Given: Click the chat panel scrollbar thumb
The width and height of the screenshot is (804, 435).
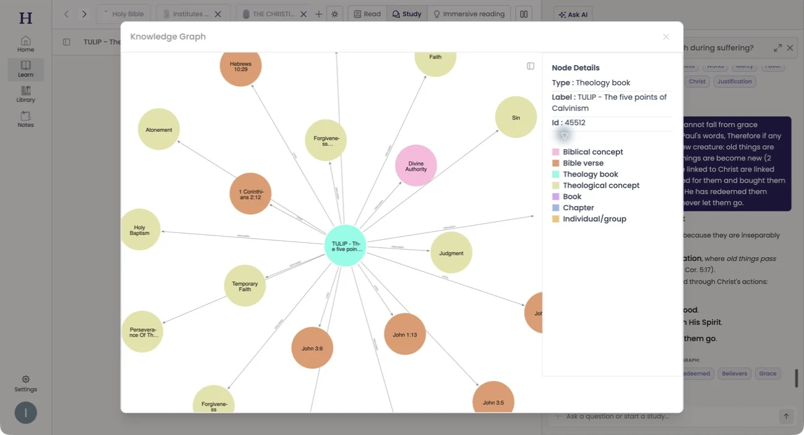Looking at the screenshot, I should [x=796, y=378].
